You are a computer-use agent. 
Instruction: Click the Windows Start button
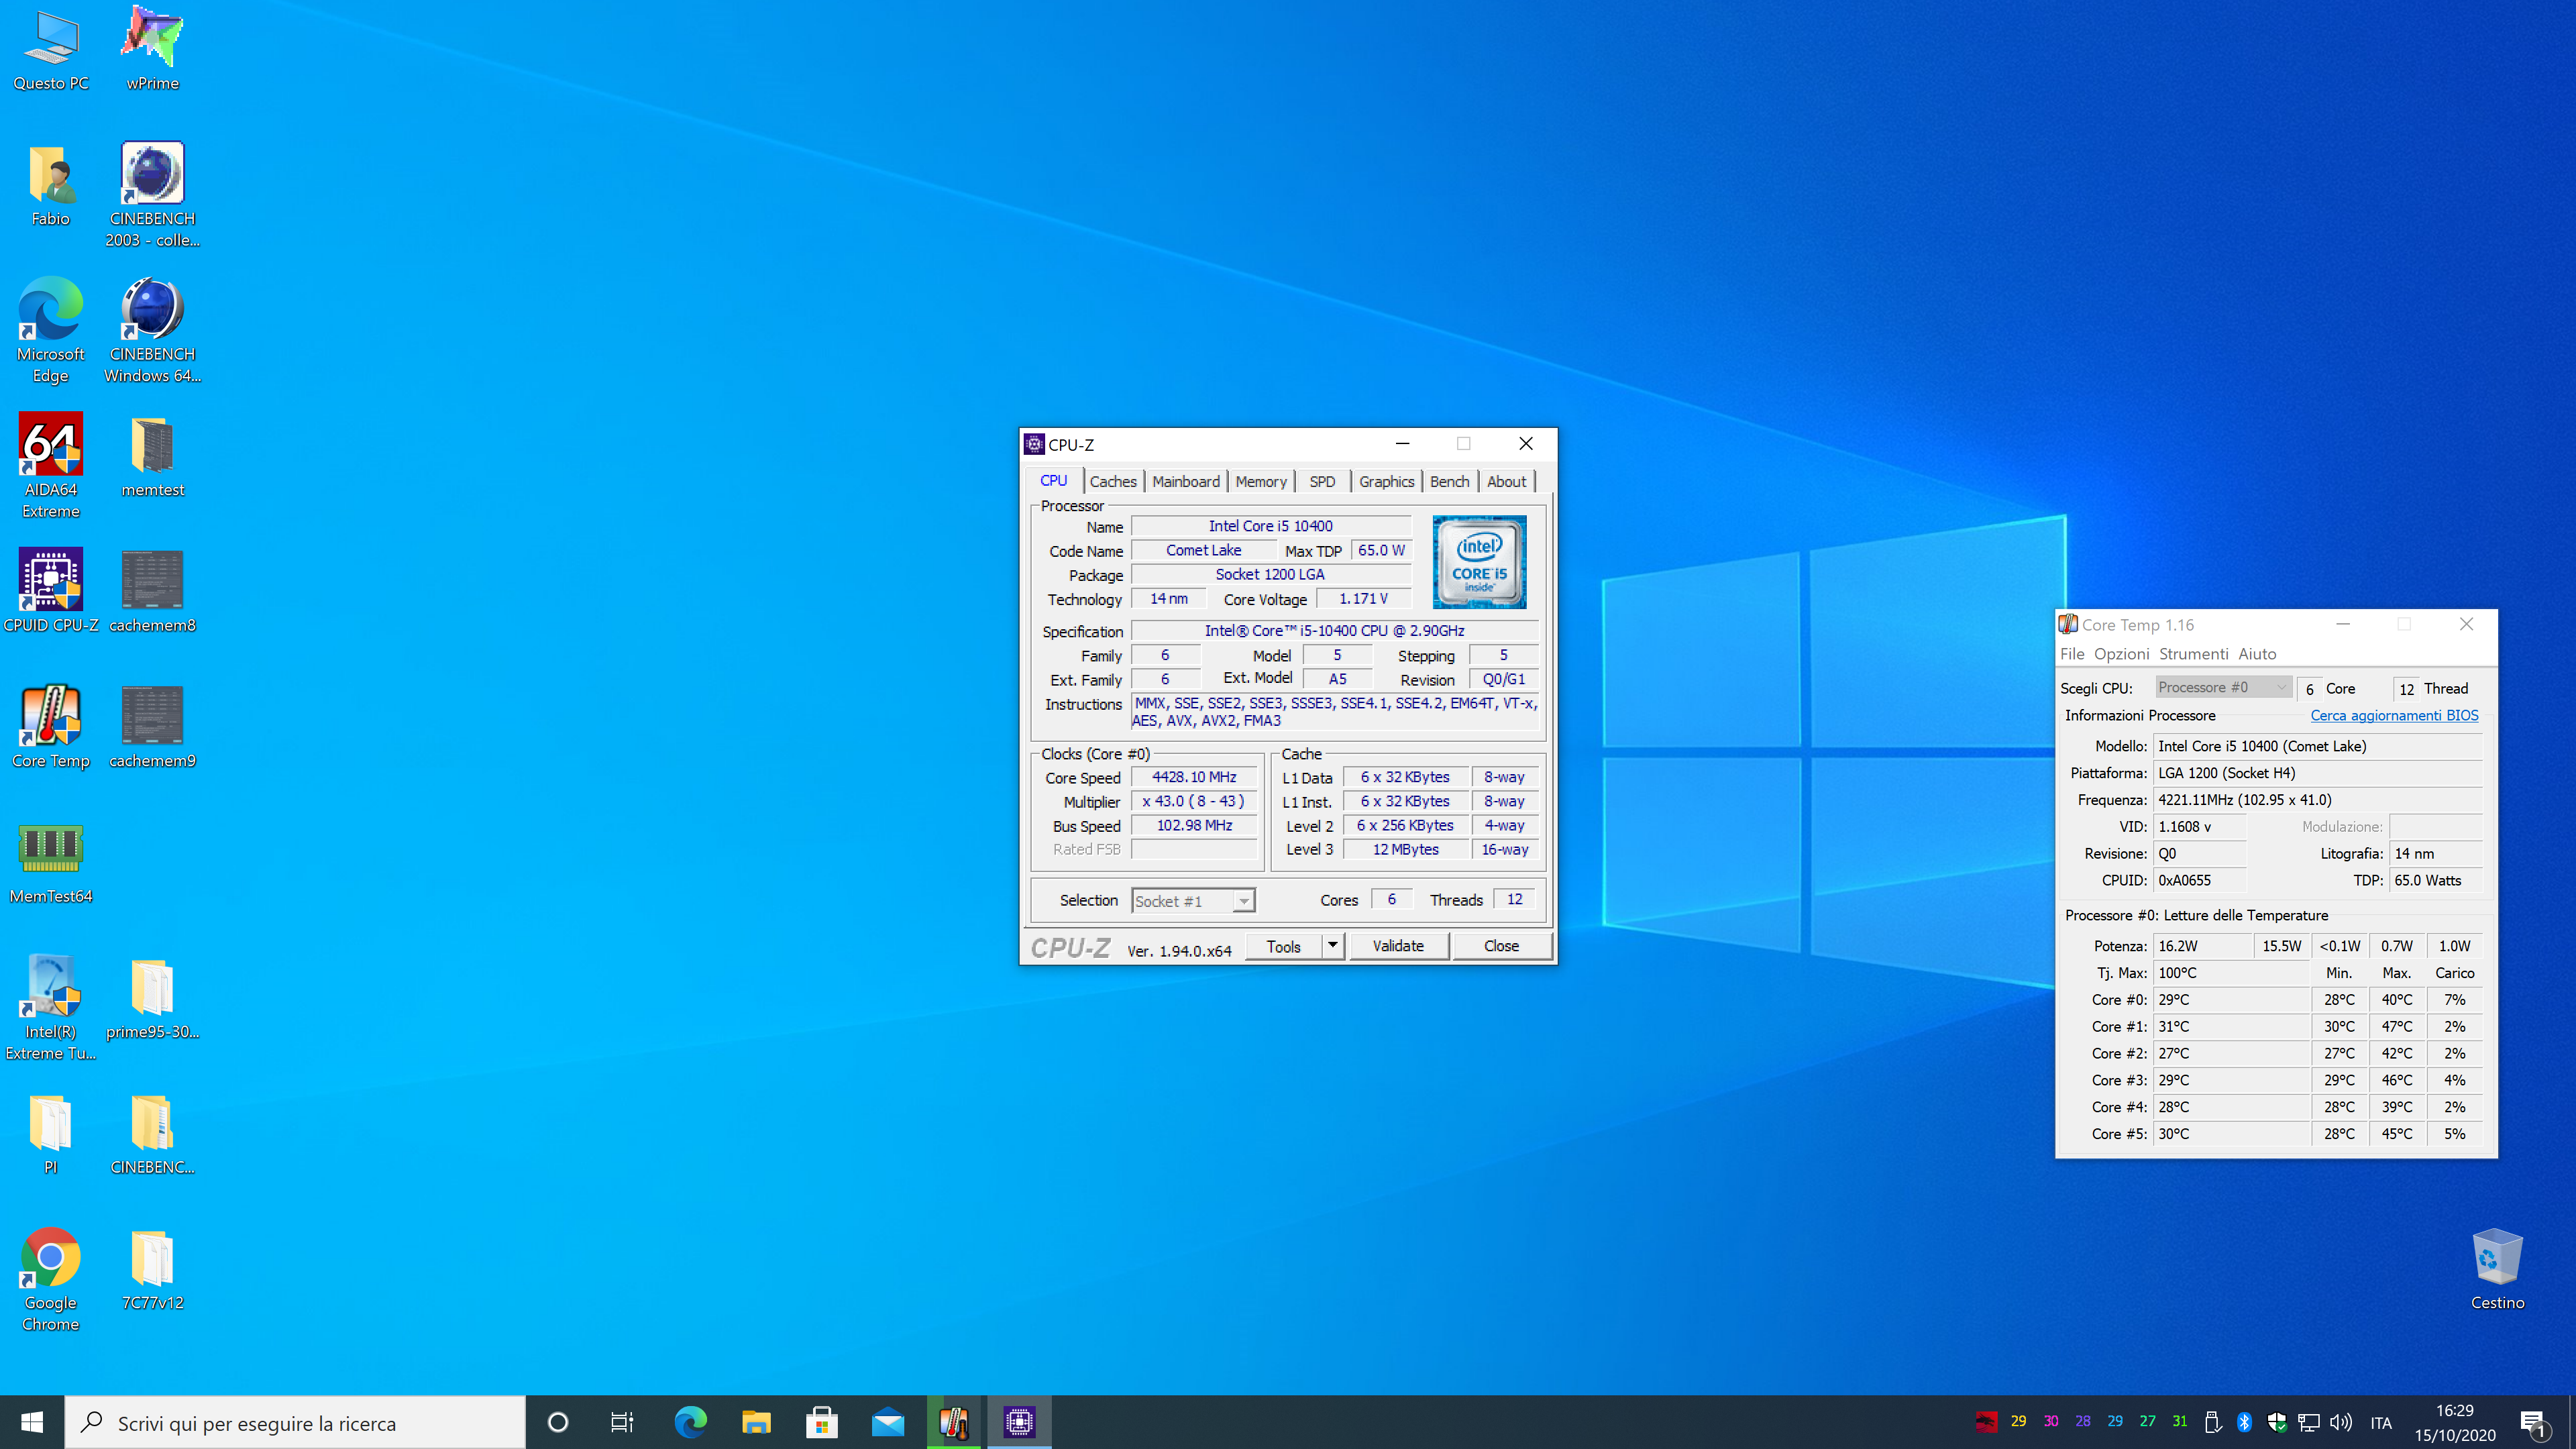tap(32, 1422)
